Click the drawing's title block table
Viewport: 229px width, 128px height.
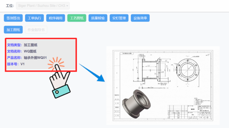189,111
